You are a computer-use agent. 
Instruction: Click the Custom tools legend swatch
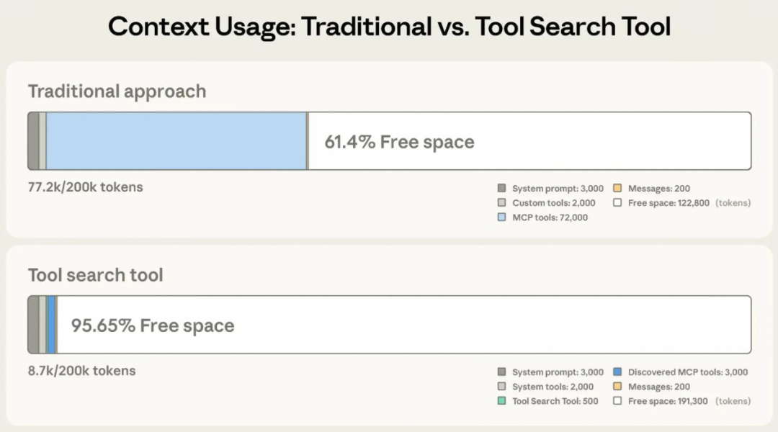[501, 203]
